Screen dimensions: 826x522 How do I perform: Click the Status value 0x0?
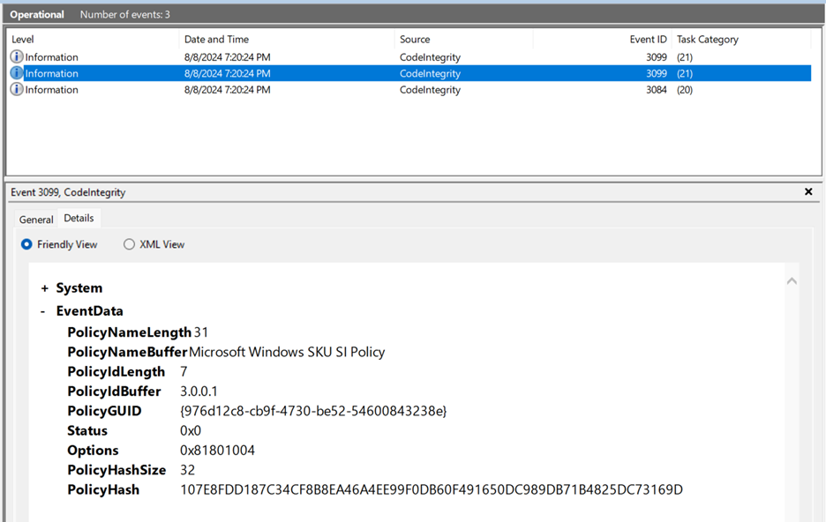(x=190, y=431)
